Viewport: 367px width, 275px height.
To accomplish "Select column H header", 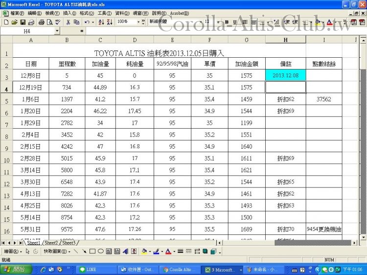I will click(286, 40).
